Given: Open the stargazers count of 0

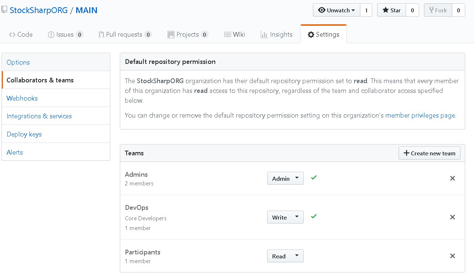Looking at the screenshot, I should (412, 10).
